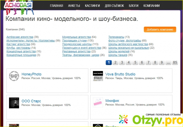
Task: Click the Мнифик company logo thumbnail
Action: coord(98,103)
